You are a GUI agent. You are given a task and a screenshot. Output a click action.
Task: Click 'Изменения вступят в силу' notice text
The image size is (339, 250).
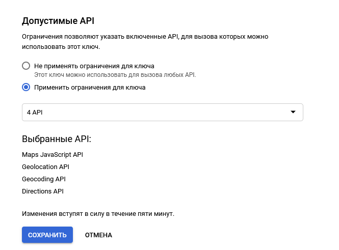tap(98, 214)
